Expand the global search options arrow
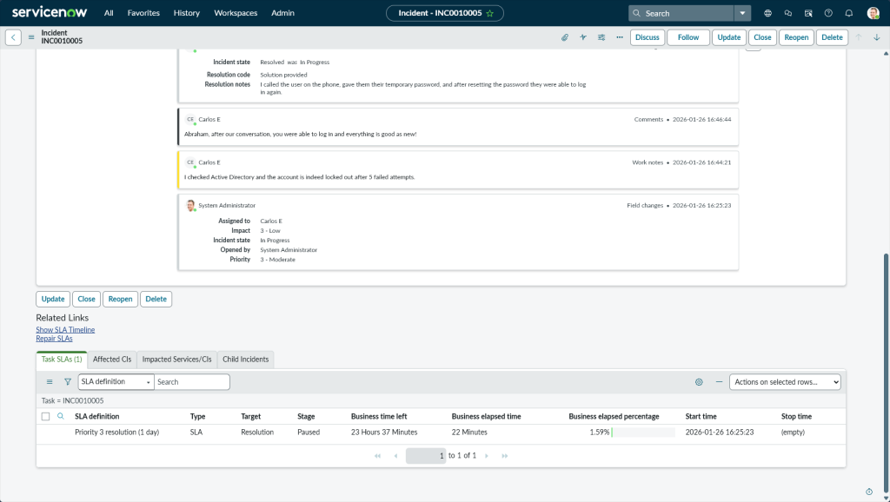Image resolution: width=890 pixels, height=502 pixels. (x=741, y=13)
